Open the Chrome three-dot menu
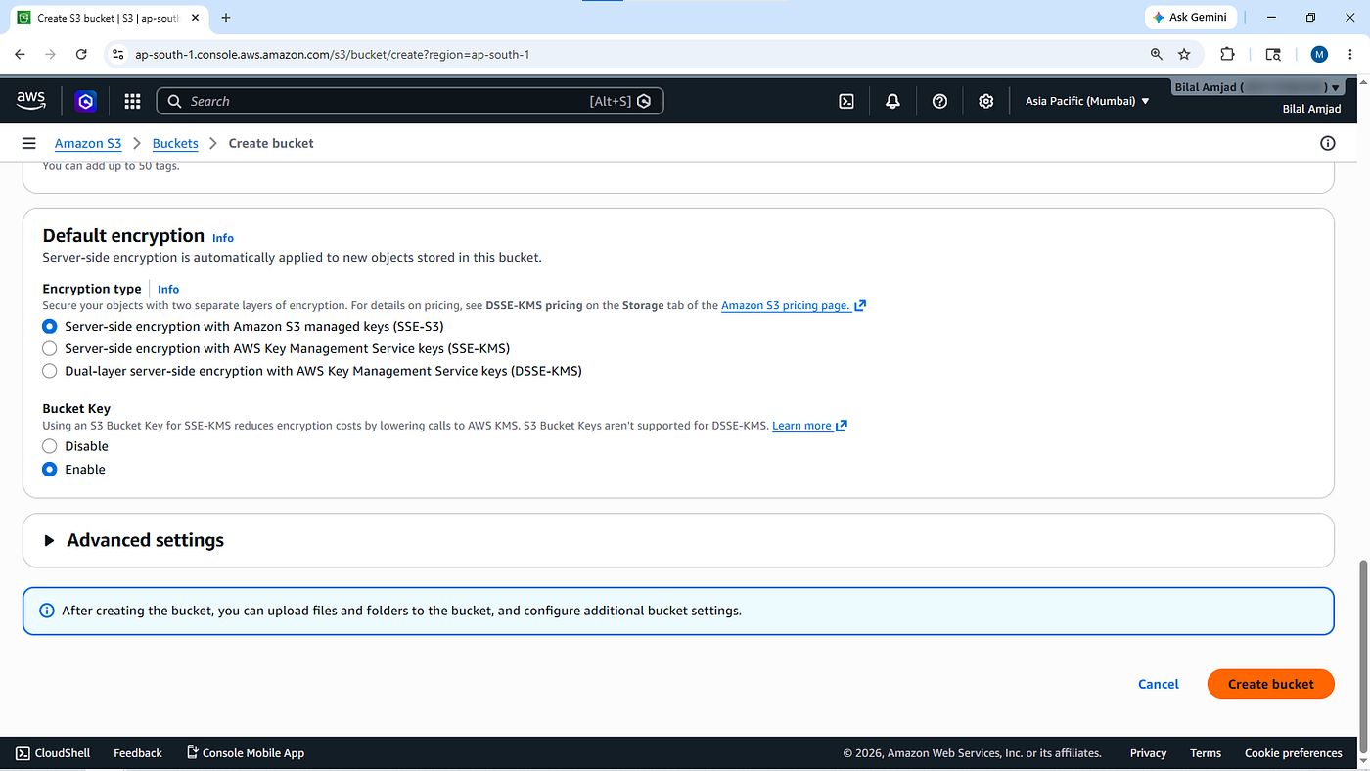 click(1351, 54)
